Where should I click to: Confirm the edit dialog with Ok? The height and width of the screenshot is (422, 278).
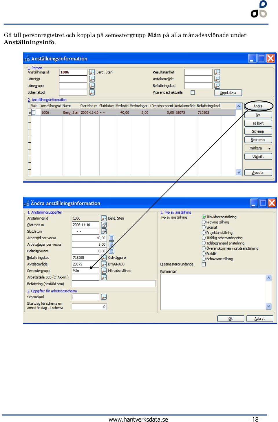(x=231, y=319)
